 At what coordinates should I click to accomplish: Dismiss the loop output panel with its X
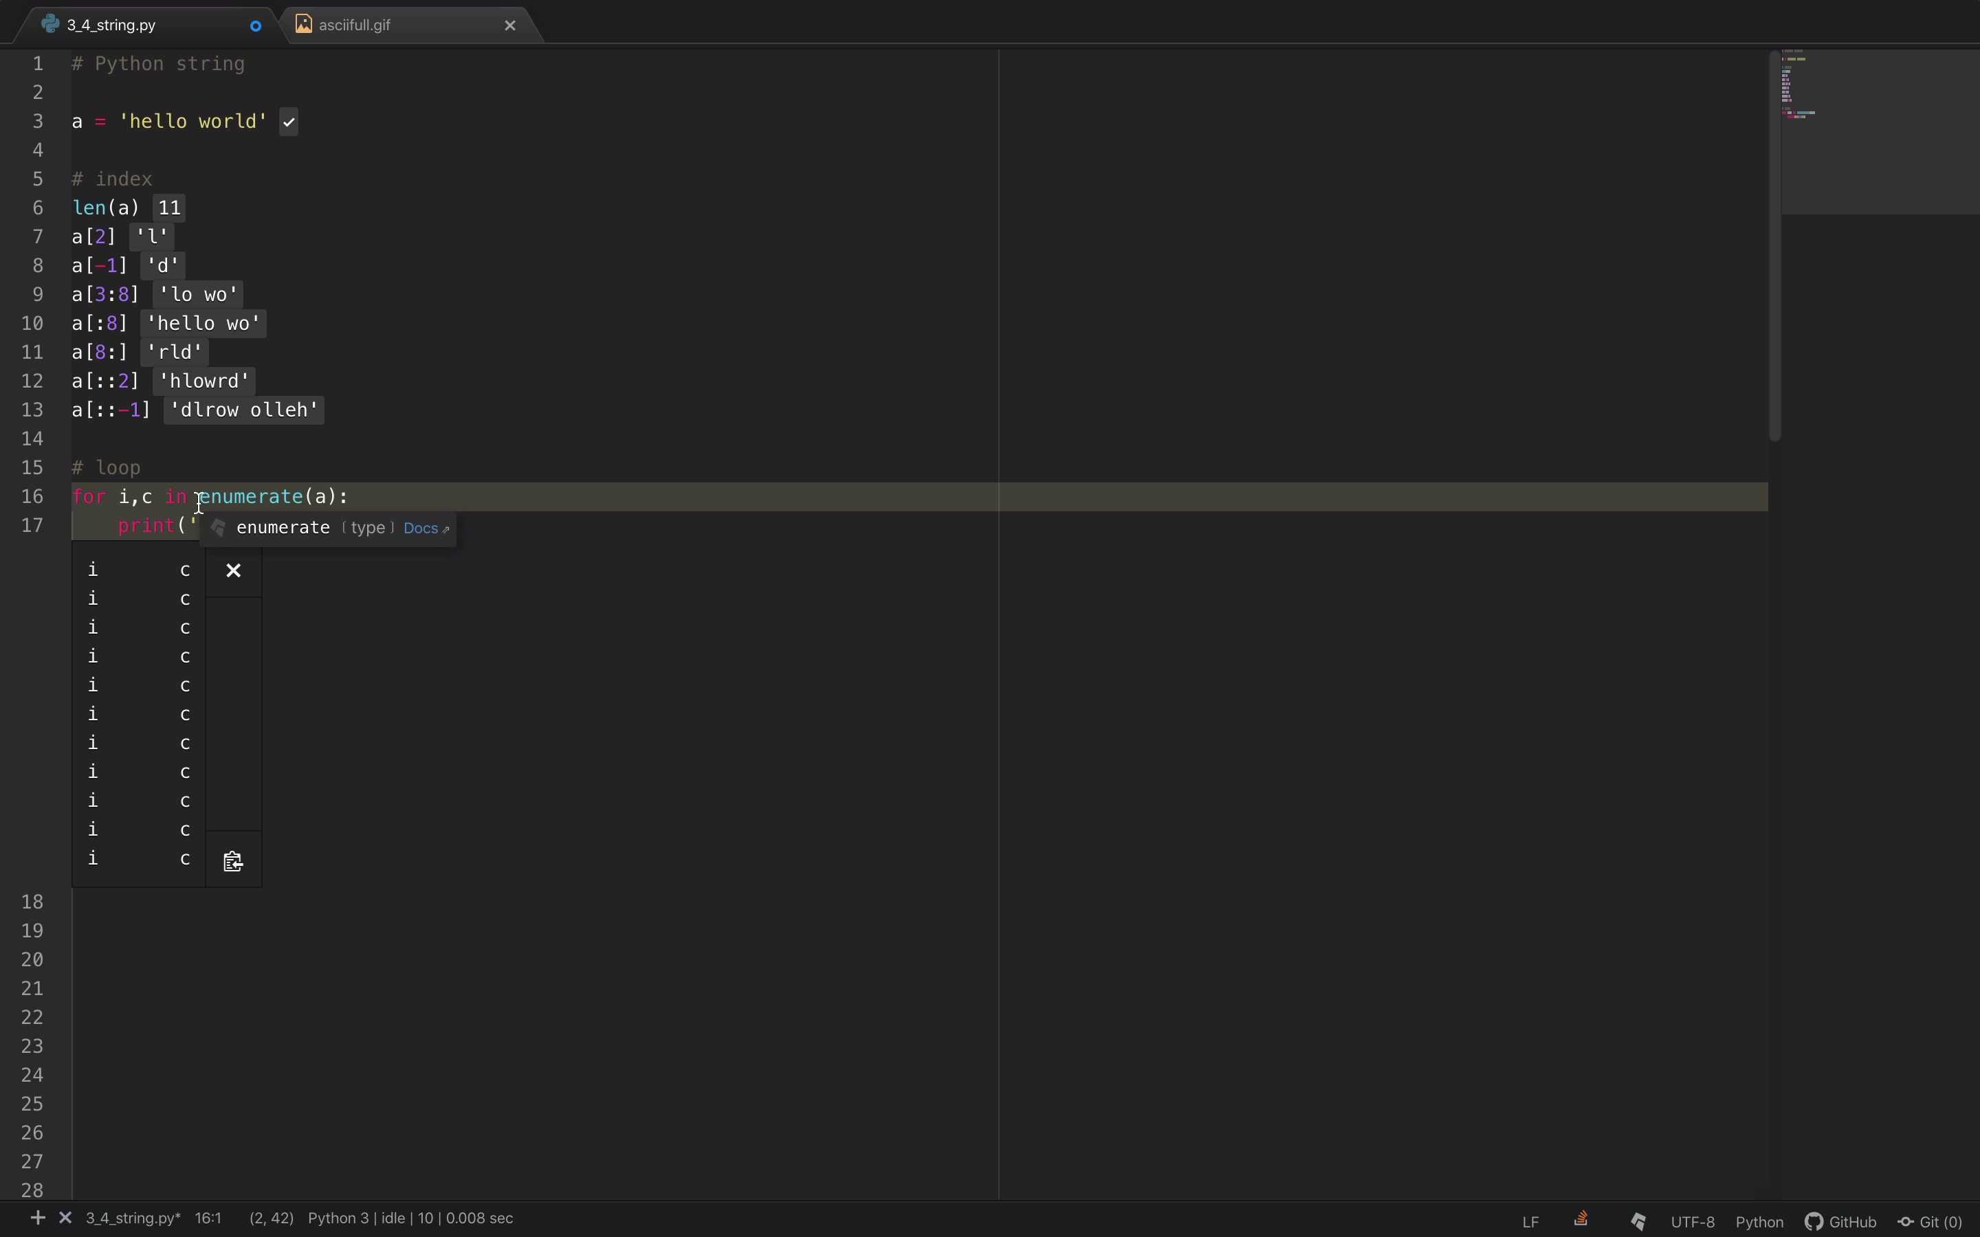[x=233, y=570]
